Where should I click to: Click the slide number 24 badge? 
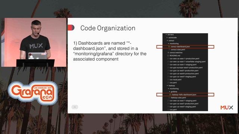pyautogui.click(x=75, y=107)
